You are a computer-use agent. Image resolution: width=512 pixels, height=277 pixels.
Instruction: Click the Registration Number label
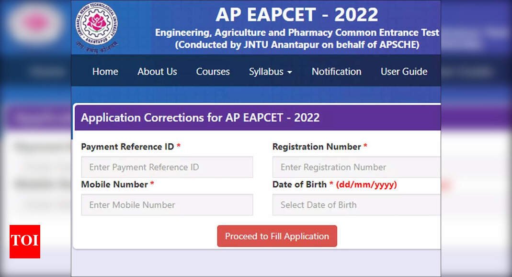[x=317, y=147]
